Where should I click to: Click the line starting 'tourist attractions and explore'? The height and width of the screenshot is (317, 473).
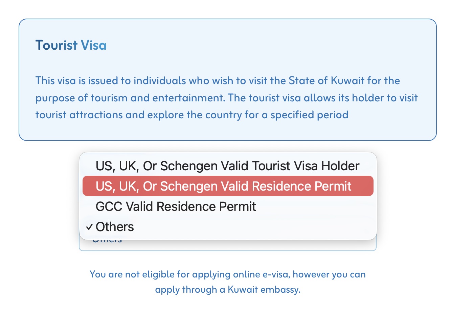click(192, 115)
